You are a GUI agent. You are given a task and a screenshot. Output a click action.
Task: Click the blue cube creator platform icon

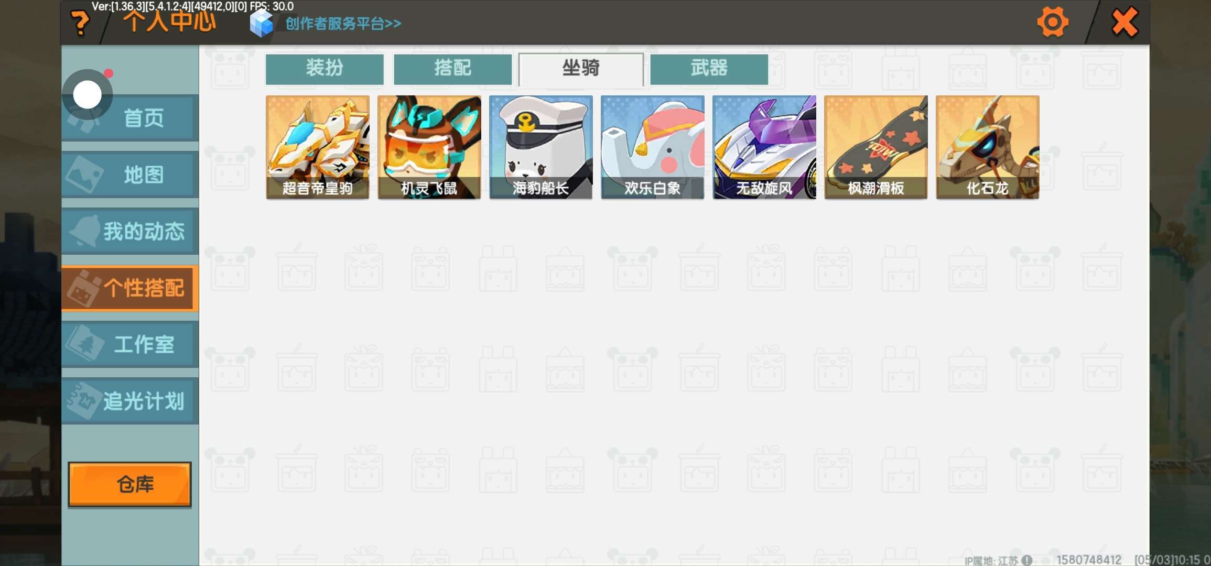click(x=261, y=24)
